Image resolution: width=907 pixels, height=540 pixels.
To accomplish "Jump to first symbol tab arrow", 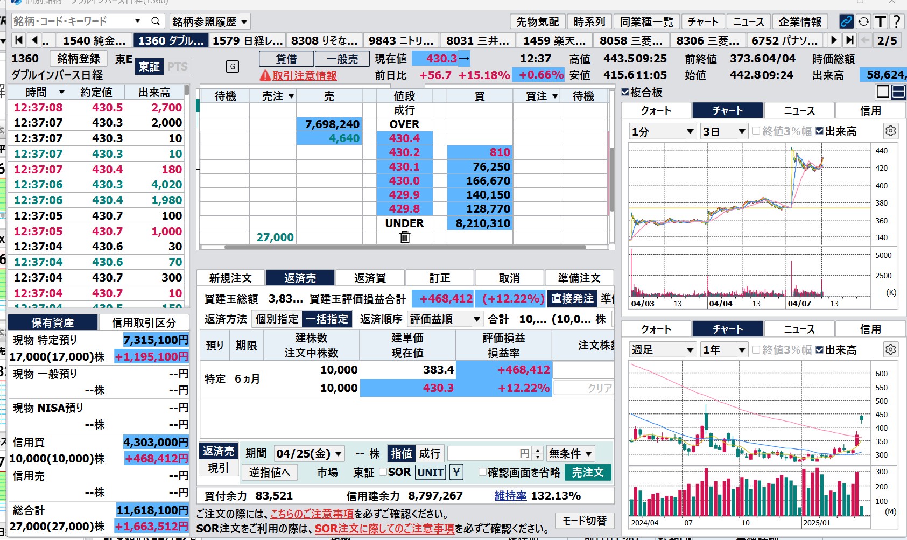I will coord(19,40).
